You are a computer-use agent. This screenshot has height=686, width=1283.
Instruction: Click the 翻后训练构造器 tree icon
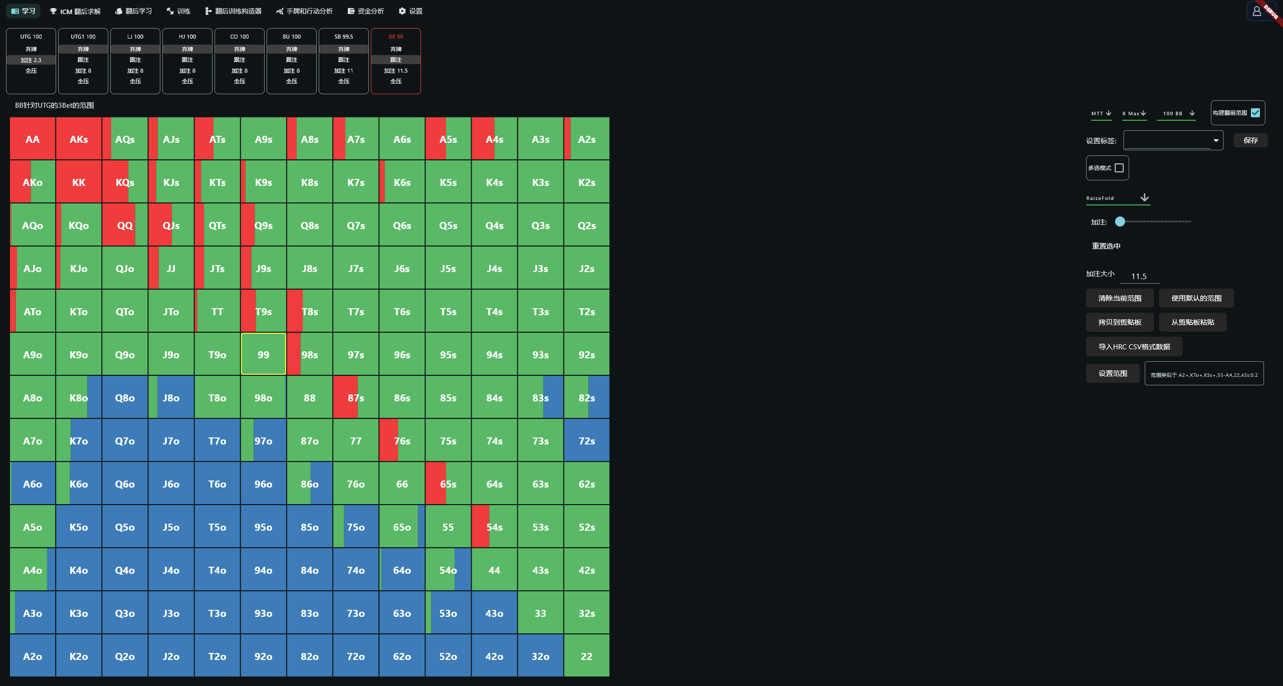(208, 11)
